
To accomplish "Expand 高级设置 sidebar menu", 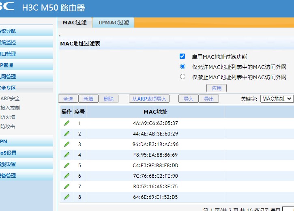I will [26, 164].
